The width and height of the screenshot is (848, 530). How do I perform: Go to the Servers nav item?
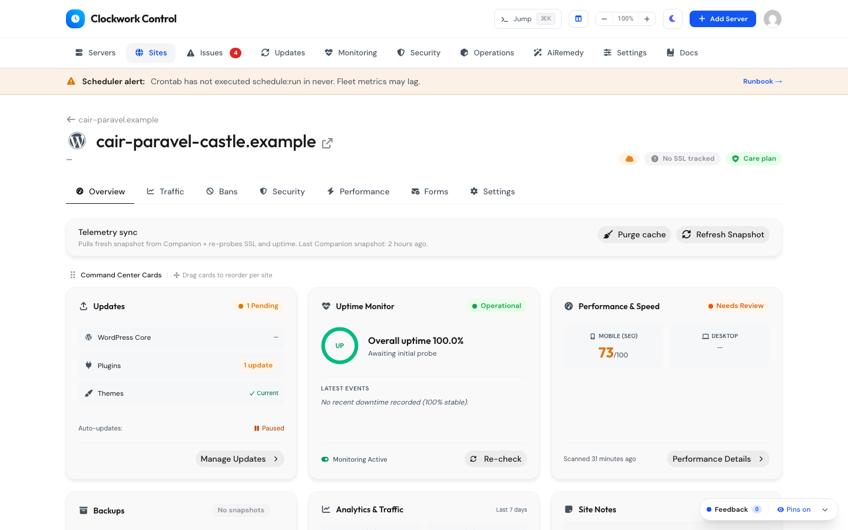(x=95, y=53)
